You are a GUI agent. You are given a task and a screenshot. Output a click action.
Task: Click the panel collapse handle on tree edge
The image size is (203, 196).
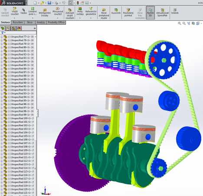tap(37, 113)
